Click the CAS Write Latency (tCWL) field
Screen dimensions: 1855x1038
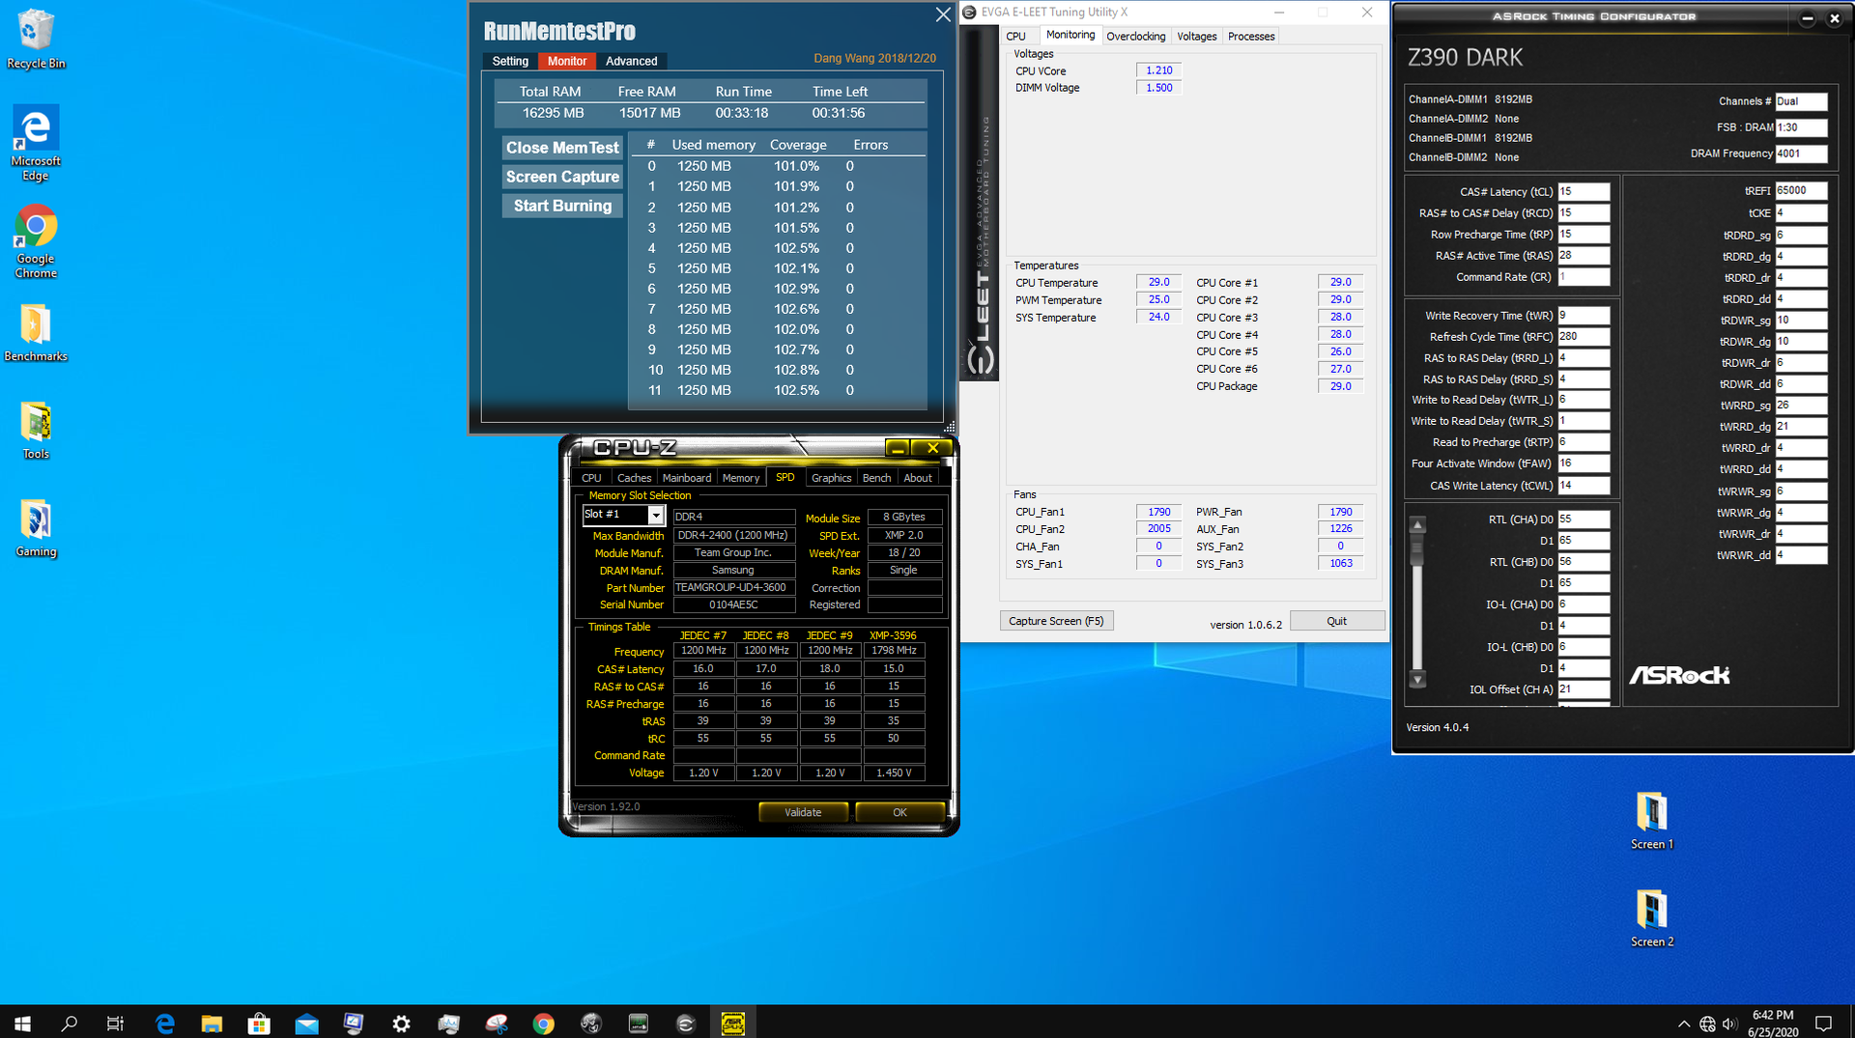tap(1584, 486)
